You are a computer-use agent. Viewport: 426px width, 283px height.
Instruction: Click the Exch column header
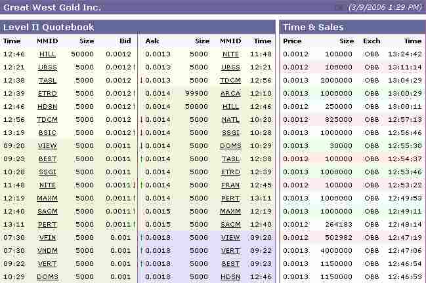372,41
